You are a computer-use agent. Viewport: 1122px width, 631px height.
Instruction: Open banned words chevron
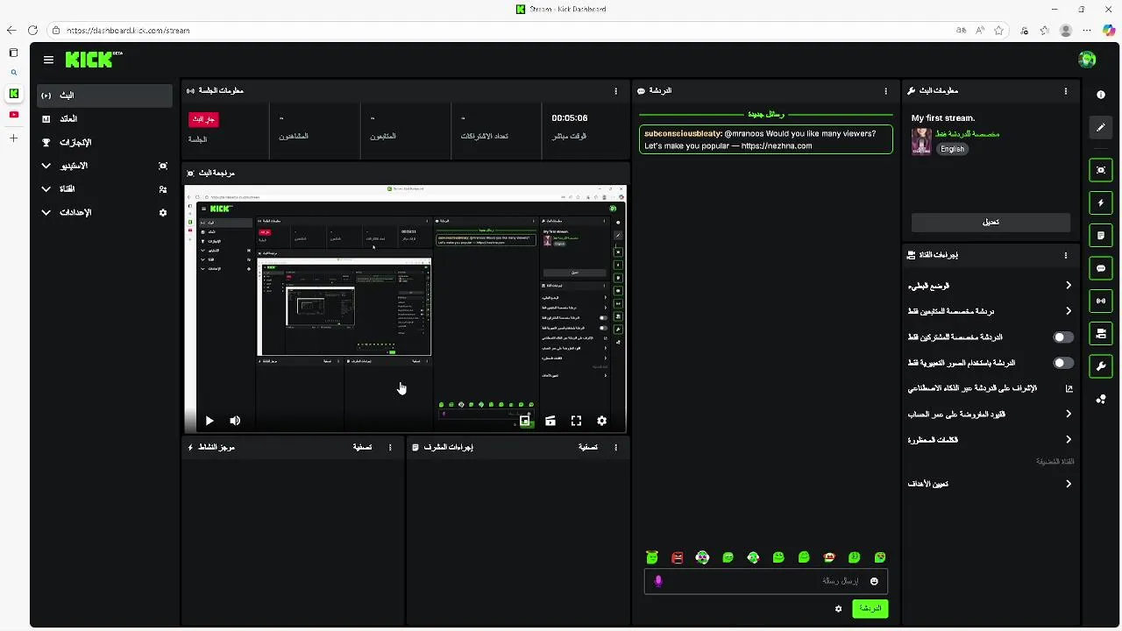coord(1069,440)
